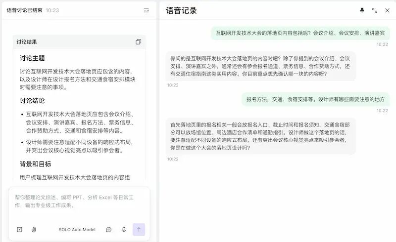Copy the 讨论结果 card content
This screenshot has height=242, width=396.
[x=139, y=42]
